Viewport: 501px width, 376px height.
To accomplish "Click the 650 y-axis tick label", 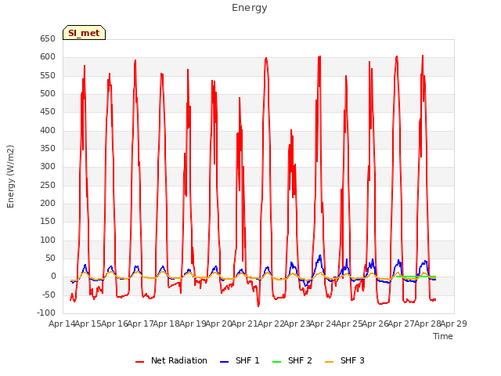I will 48,38.
